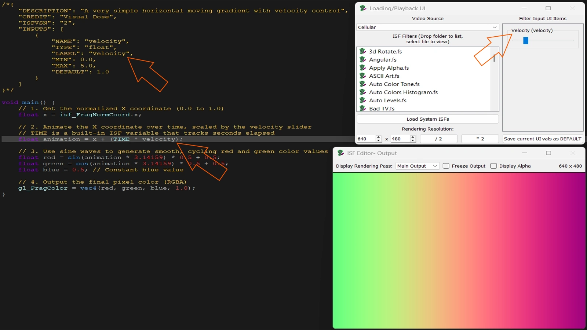Viewport: 587px width, 330px height.
Task: Click the Bad TV.fs file icon
Action: pyautogui.click(x=363, y=108)
